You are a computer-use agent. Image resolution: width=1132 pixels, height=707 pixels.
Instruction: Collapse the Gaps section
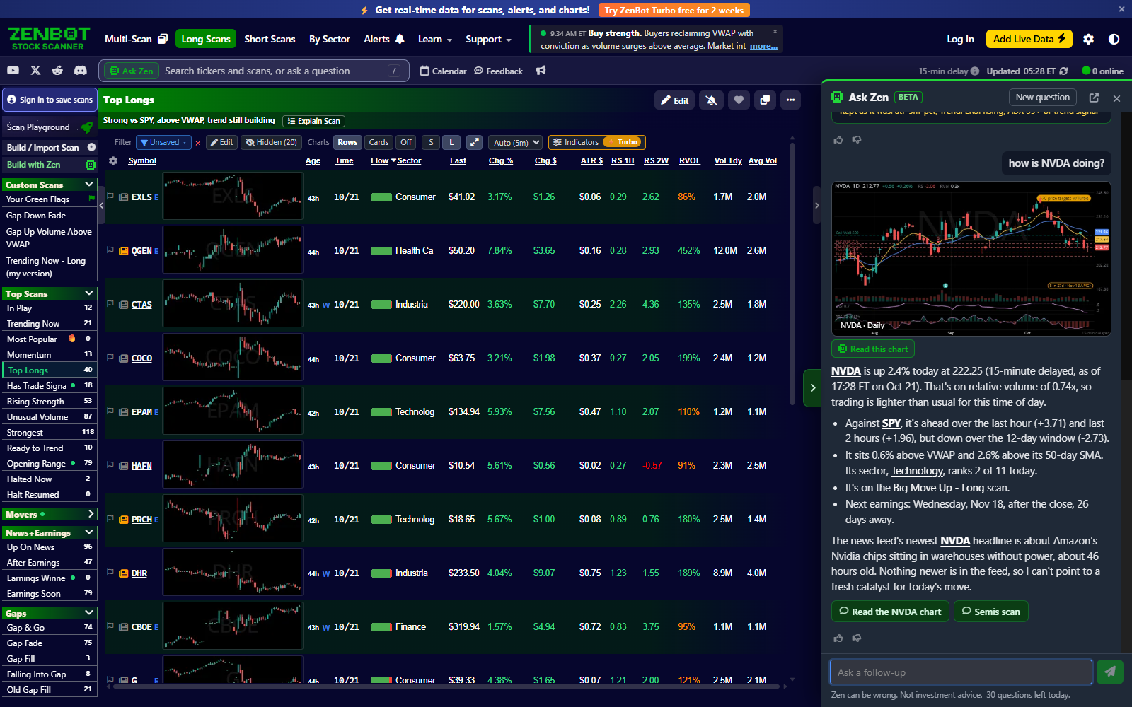coord(89,613)
